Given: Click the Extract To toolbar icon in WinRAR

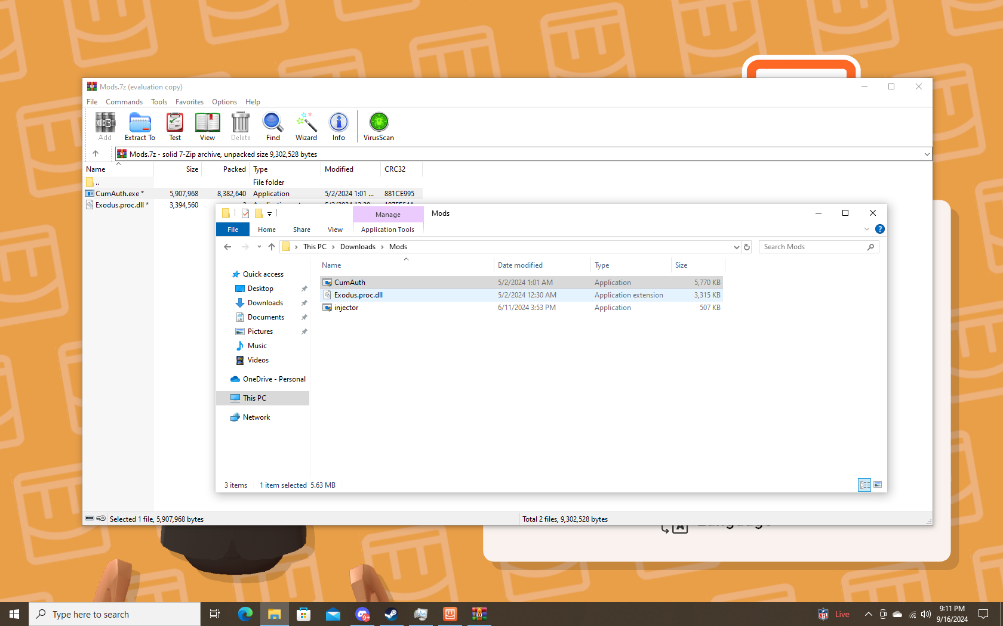Looking at the screenshot, I should [x=140, y=126].
